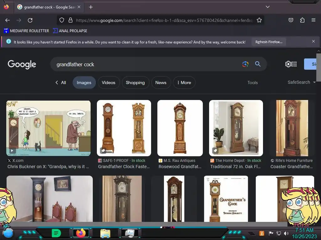Open Rife's Home Furniture clock image
321x240 pixels.
tap(292, 128)
